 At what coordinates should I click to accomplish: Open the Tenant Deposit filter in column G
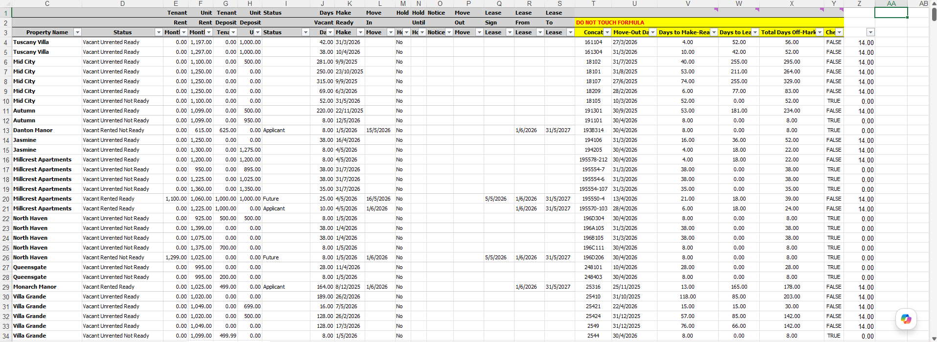click(x=234, y=32)
